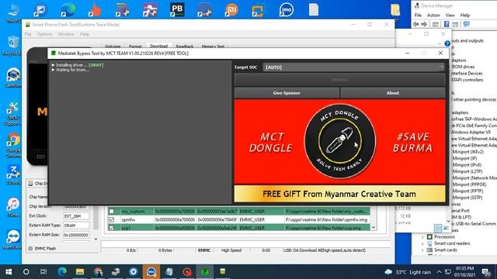Click Scan for hardware changes monitor icon
497x279 pixels.
466,24
